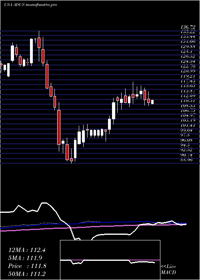Click the "5MA : 111.9" readout
The height and width of the screenshot is (280, 200).
(x=25, y=258)
